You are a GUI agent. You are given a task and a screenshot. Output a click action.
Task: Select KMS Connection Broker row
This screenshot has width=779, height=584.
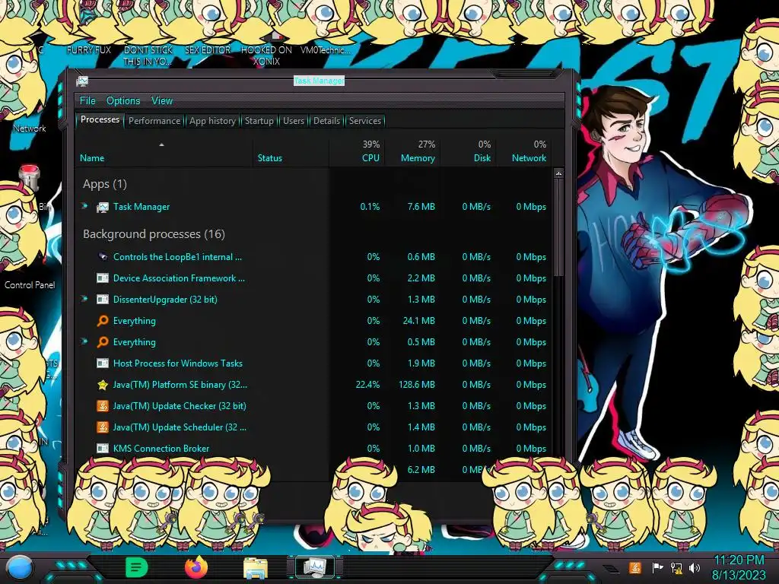point(313,449)
